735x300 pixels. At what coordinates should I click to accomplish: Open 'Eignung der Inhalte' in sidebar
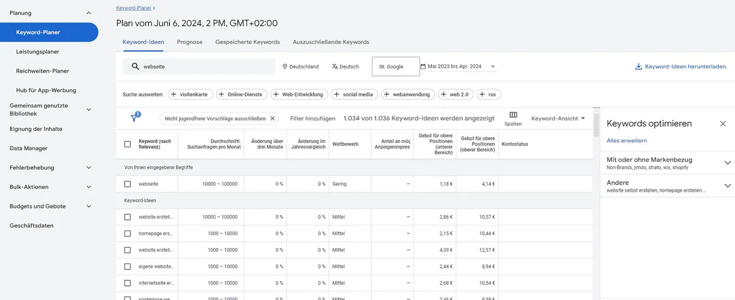tap(36, 129)
